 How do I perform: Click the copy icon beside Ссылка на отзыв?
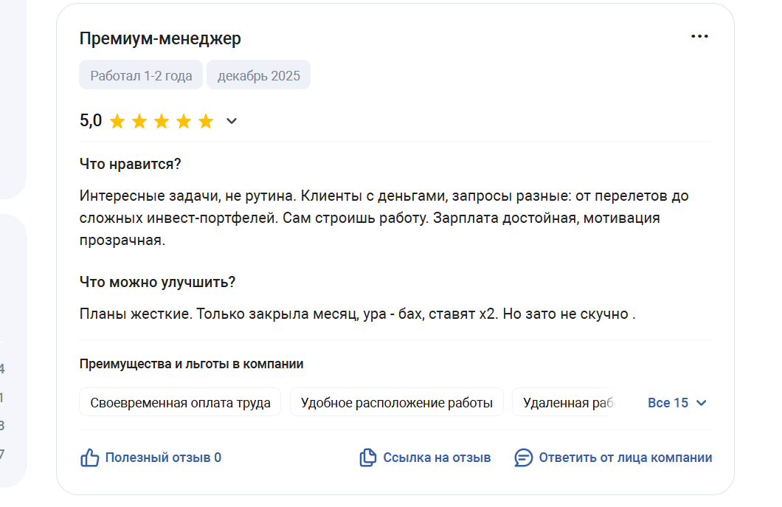pyautogui.click(x=367, y=458)
